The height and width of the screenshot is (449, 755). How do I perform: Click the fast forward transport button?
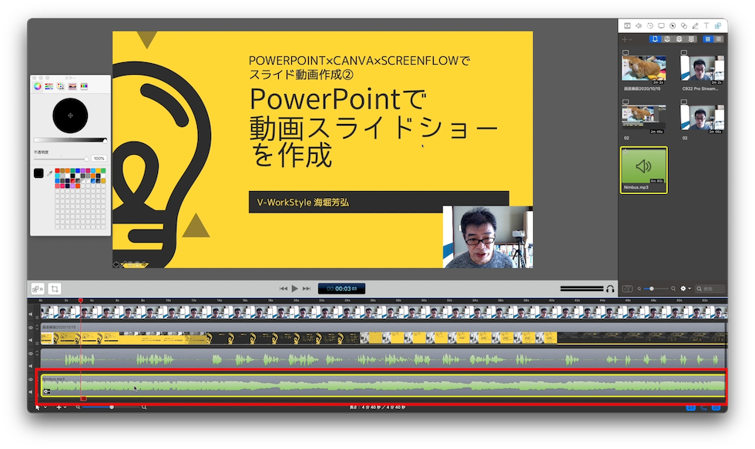tap(307, 289)
